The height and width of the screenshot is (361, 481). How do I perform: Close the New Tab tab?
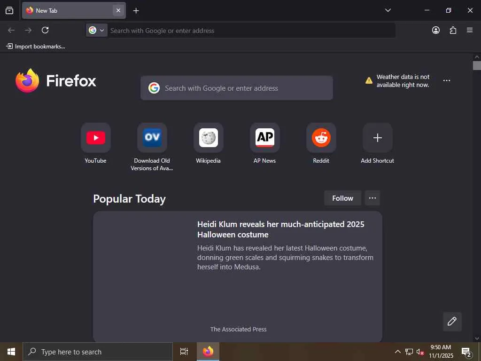click(x=118, y=10)
